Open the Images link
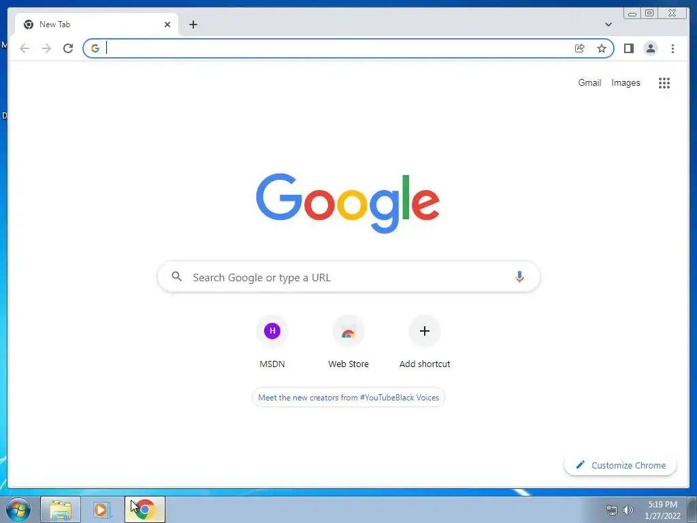The width and height of the screenshot is (697, 523). click(x=626, y=82)
